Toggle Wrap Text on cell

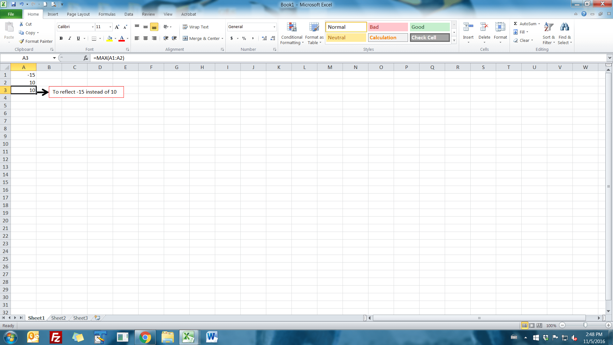coord(195,27)
